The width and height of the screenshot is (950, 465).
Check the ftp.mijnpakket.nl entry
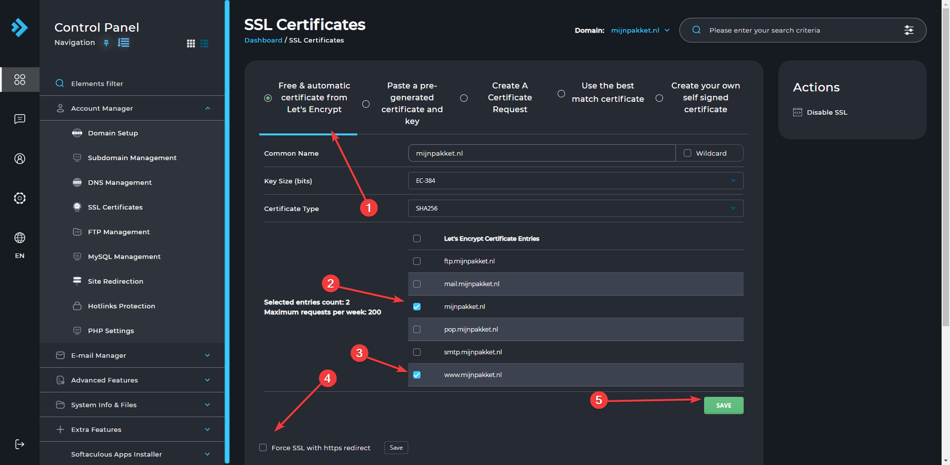(417, 261)
